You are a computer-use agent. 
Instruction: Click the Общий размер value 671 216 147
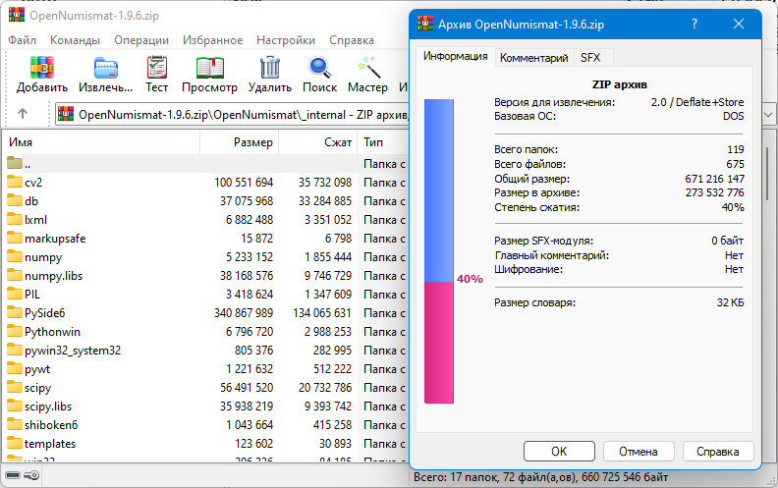point(714,179)
